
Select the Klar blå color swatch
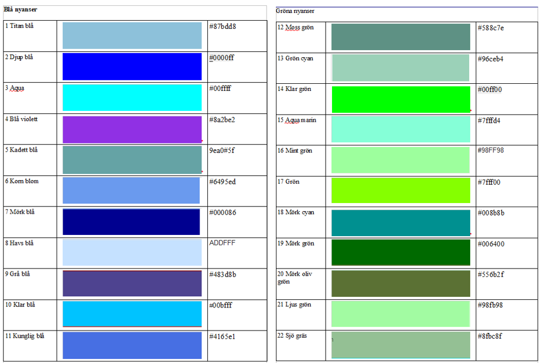pos(132,314)
